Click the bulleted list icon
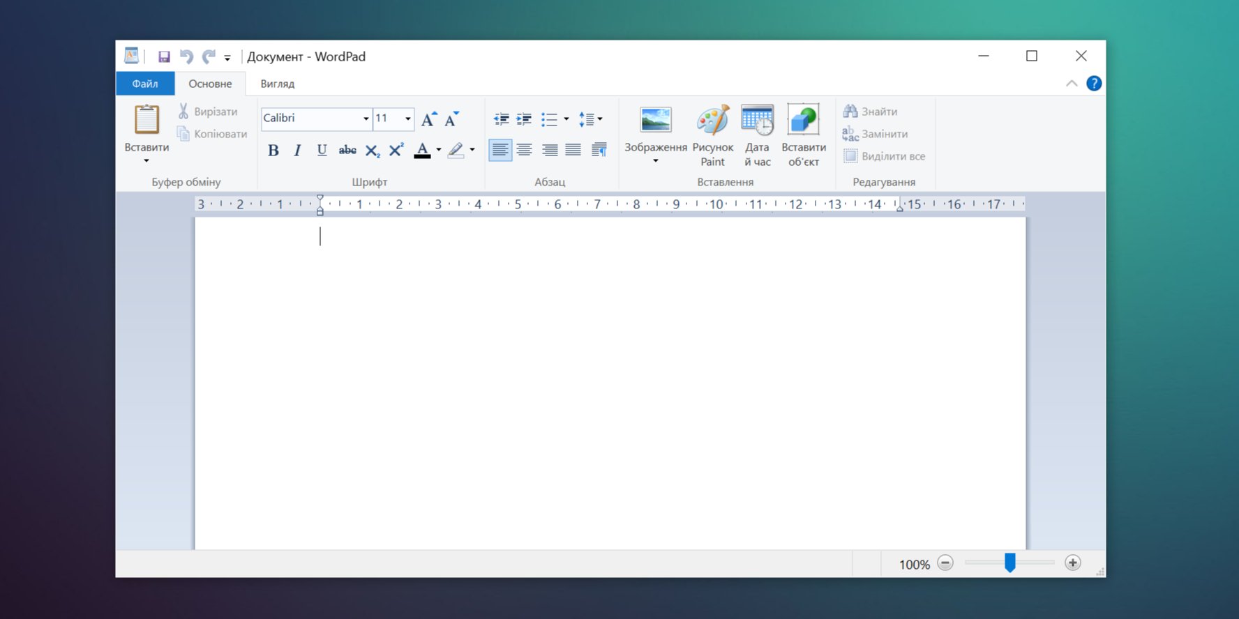 (550, 119)
